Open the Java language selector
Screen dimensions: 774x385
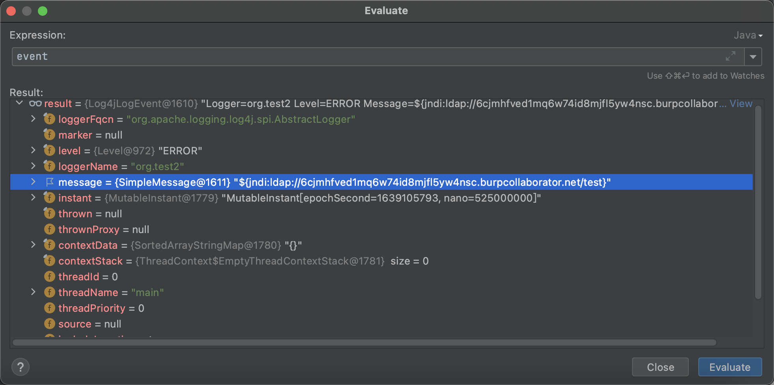coord(748,35)
